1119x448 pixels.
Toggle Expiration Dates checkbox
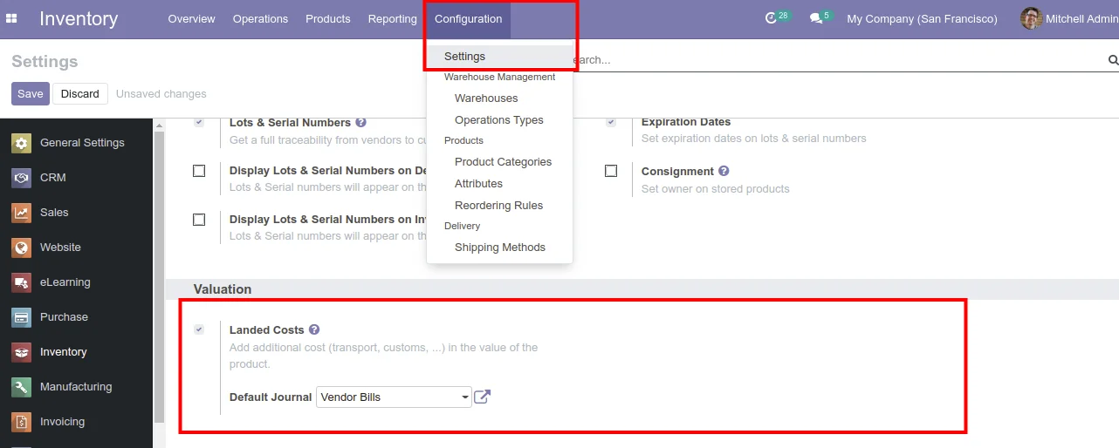pos(611,123)
